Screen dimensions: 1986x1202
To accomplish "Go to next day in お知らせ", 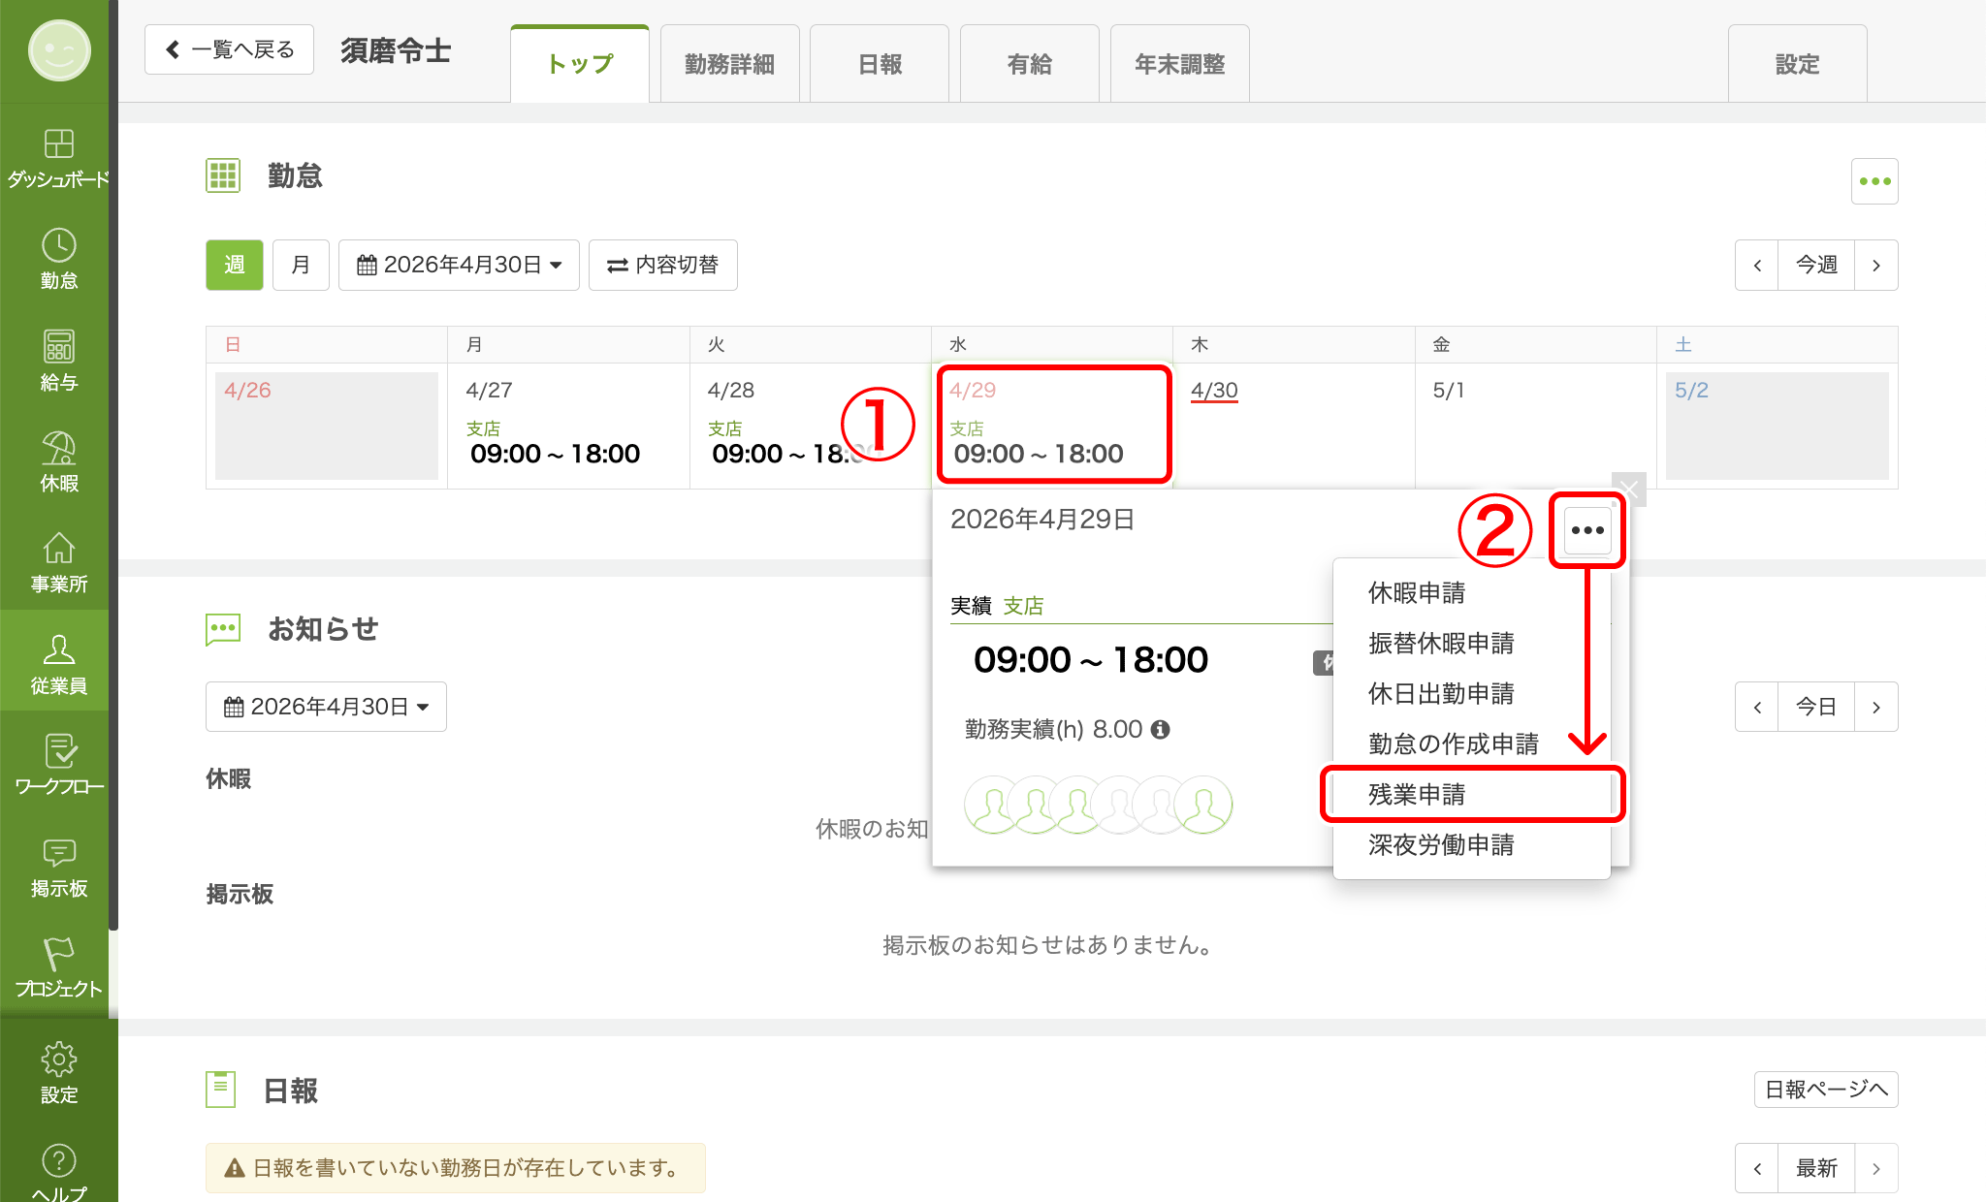I will point(1876,707).
